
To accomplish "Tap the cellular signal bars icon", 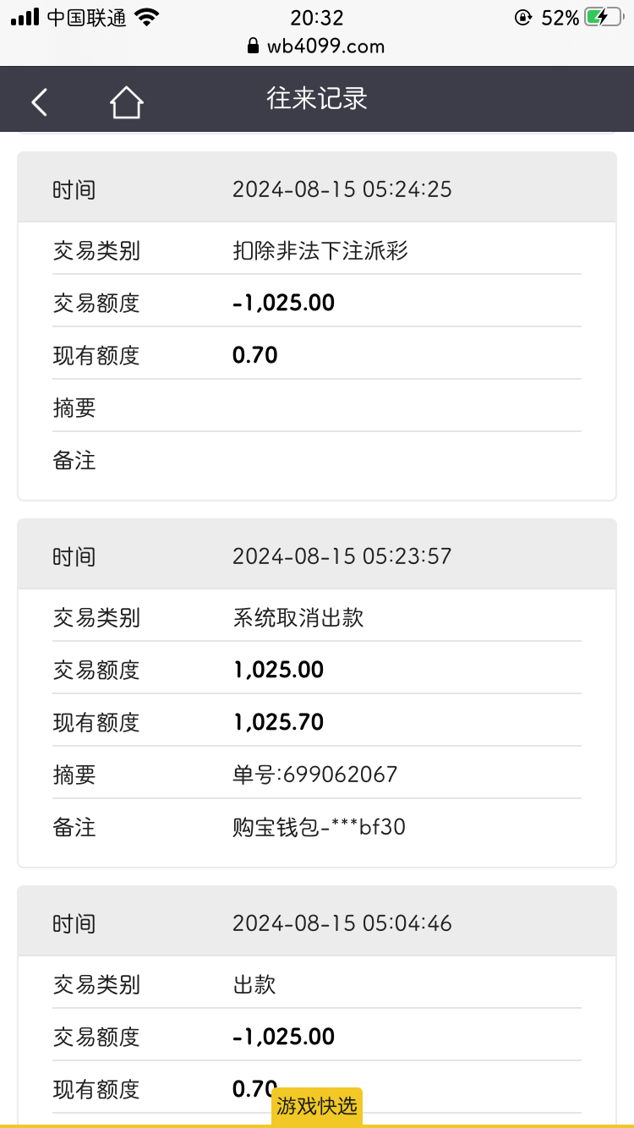I will 25,18.
